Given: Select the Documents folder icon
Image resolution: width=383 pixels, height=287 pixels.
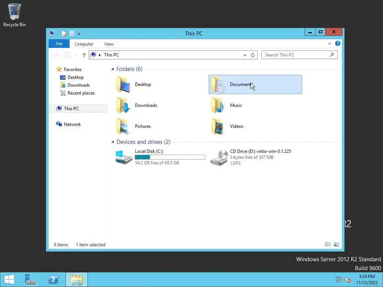Looking at the screenshot, I should tap(217, 84).
